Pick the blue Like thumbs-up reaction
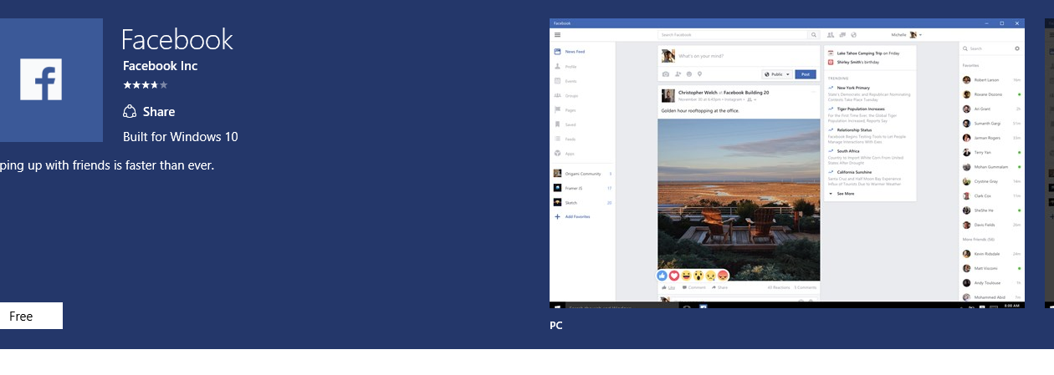This screenshot has height=375, width=1054. [x=663, y=276]
